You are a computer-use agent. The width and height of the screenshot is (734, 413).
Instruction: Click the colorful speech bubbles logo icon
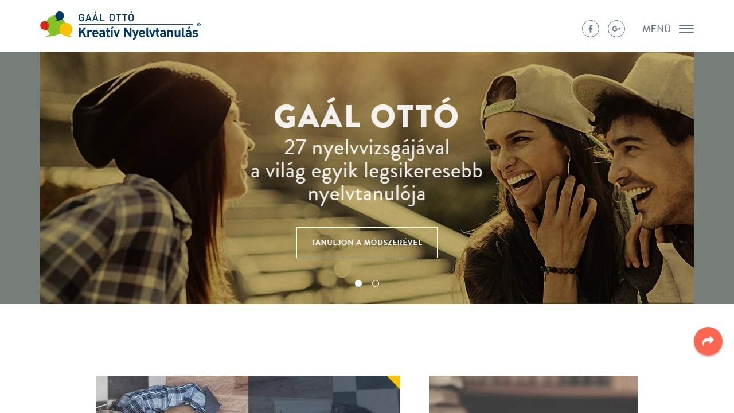[56, 24]
